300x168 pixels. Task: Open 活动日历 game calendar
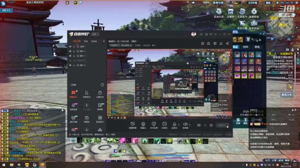[219, 13]
